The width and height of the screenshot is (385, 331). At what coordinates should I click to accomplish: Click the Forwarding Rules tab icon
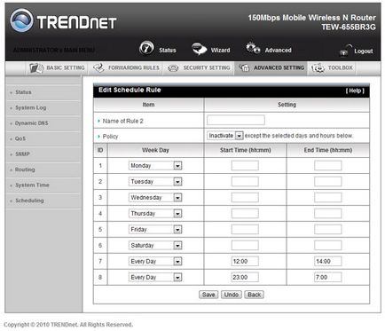[98, 68]
